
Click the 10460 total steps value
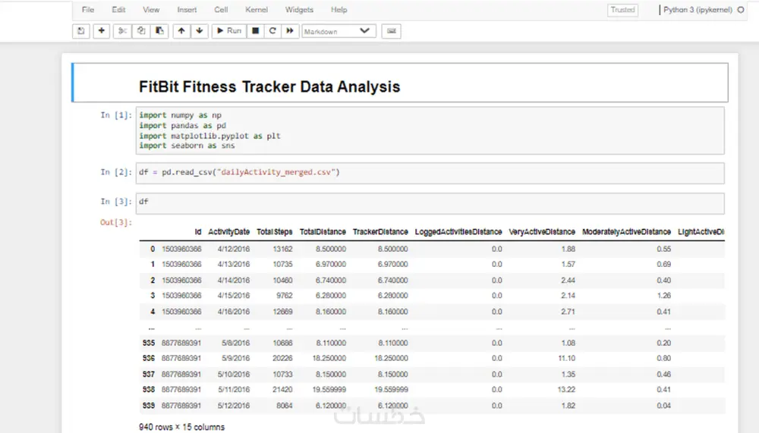[x=282, y=280]
